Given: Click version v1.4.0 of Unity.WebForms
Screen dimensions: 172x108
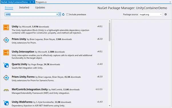Looking at the screenshot, I should point(100,102).
